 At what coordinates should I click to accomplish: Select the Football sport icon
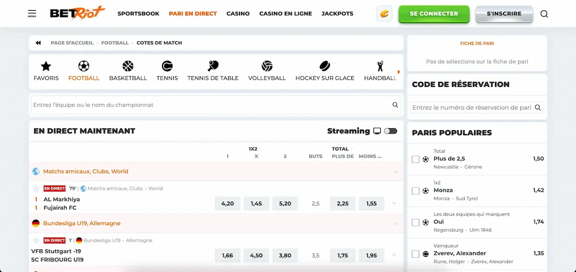84,66
